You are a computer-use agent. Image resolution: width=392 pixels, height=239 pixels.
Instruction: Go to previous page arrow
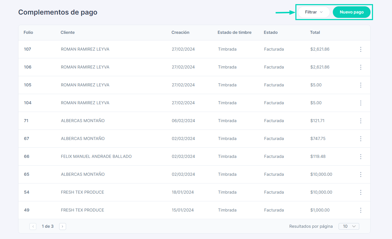point(33,226)
